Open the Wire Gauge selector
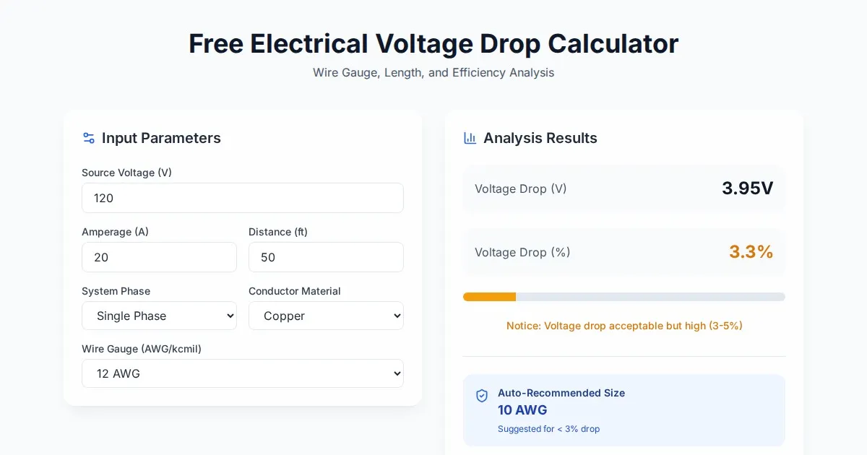This screenshot has width=867, height=455. 242,373
